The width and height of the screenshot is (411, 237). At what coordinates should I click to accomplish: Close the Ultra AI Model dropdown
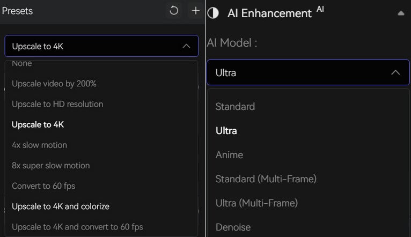coord(395,72)
